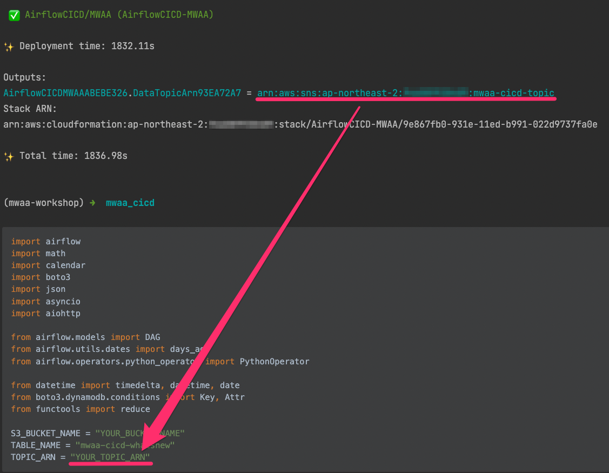
Task: Click the 'import aiohttp' code line
Action: point(46,313)
